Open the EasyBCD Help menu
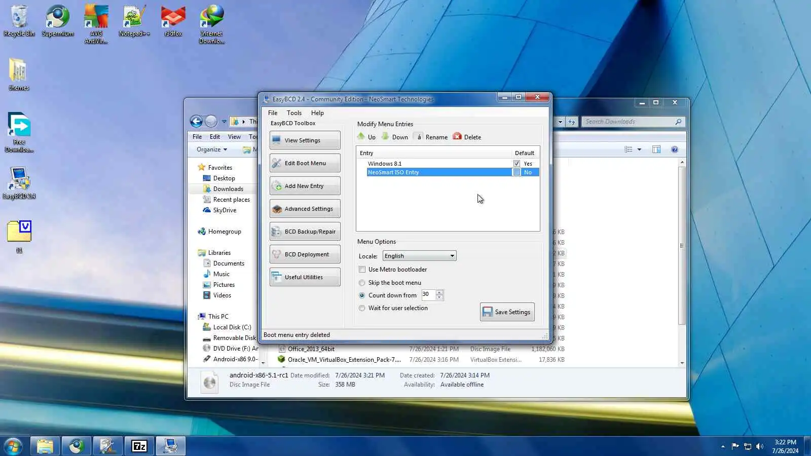This screenshot has height=456, width=811. (x=317, y=113)
